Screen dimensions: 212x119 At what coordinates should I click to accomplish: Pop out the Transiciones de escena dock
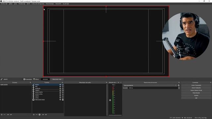(x=179, y=82)
